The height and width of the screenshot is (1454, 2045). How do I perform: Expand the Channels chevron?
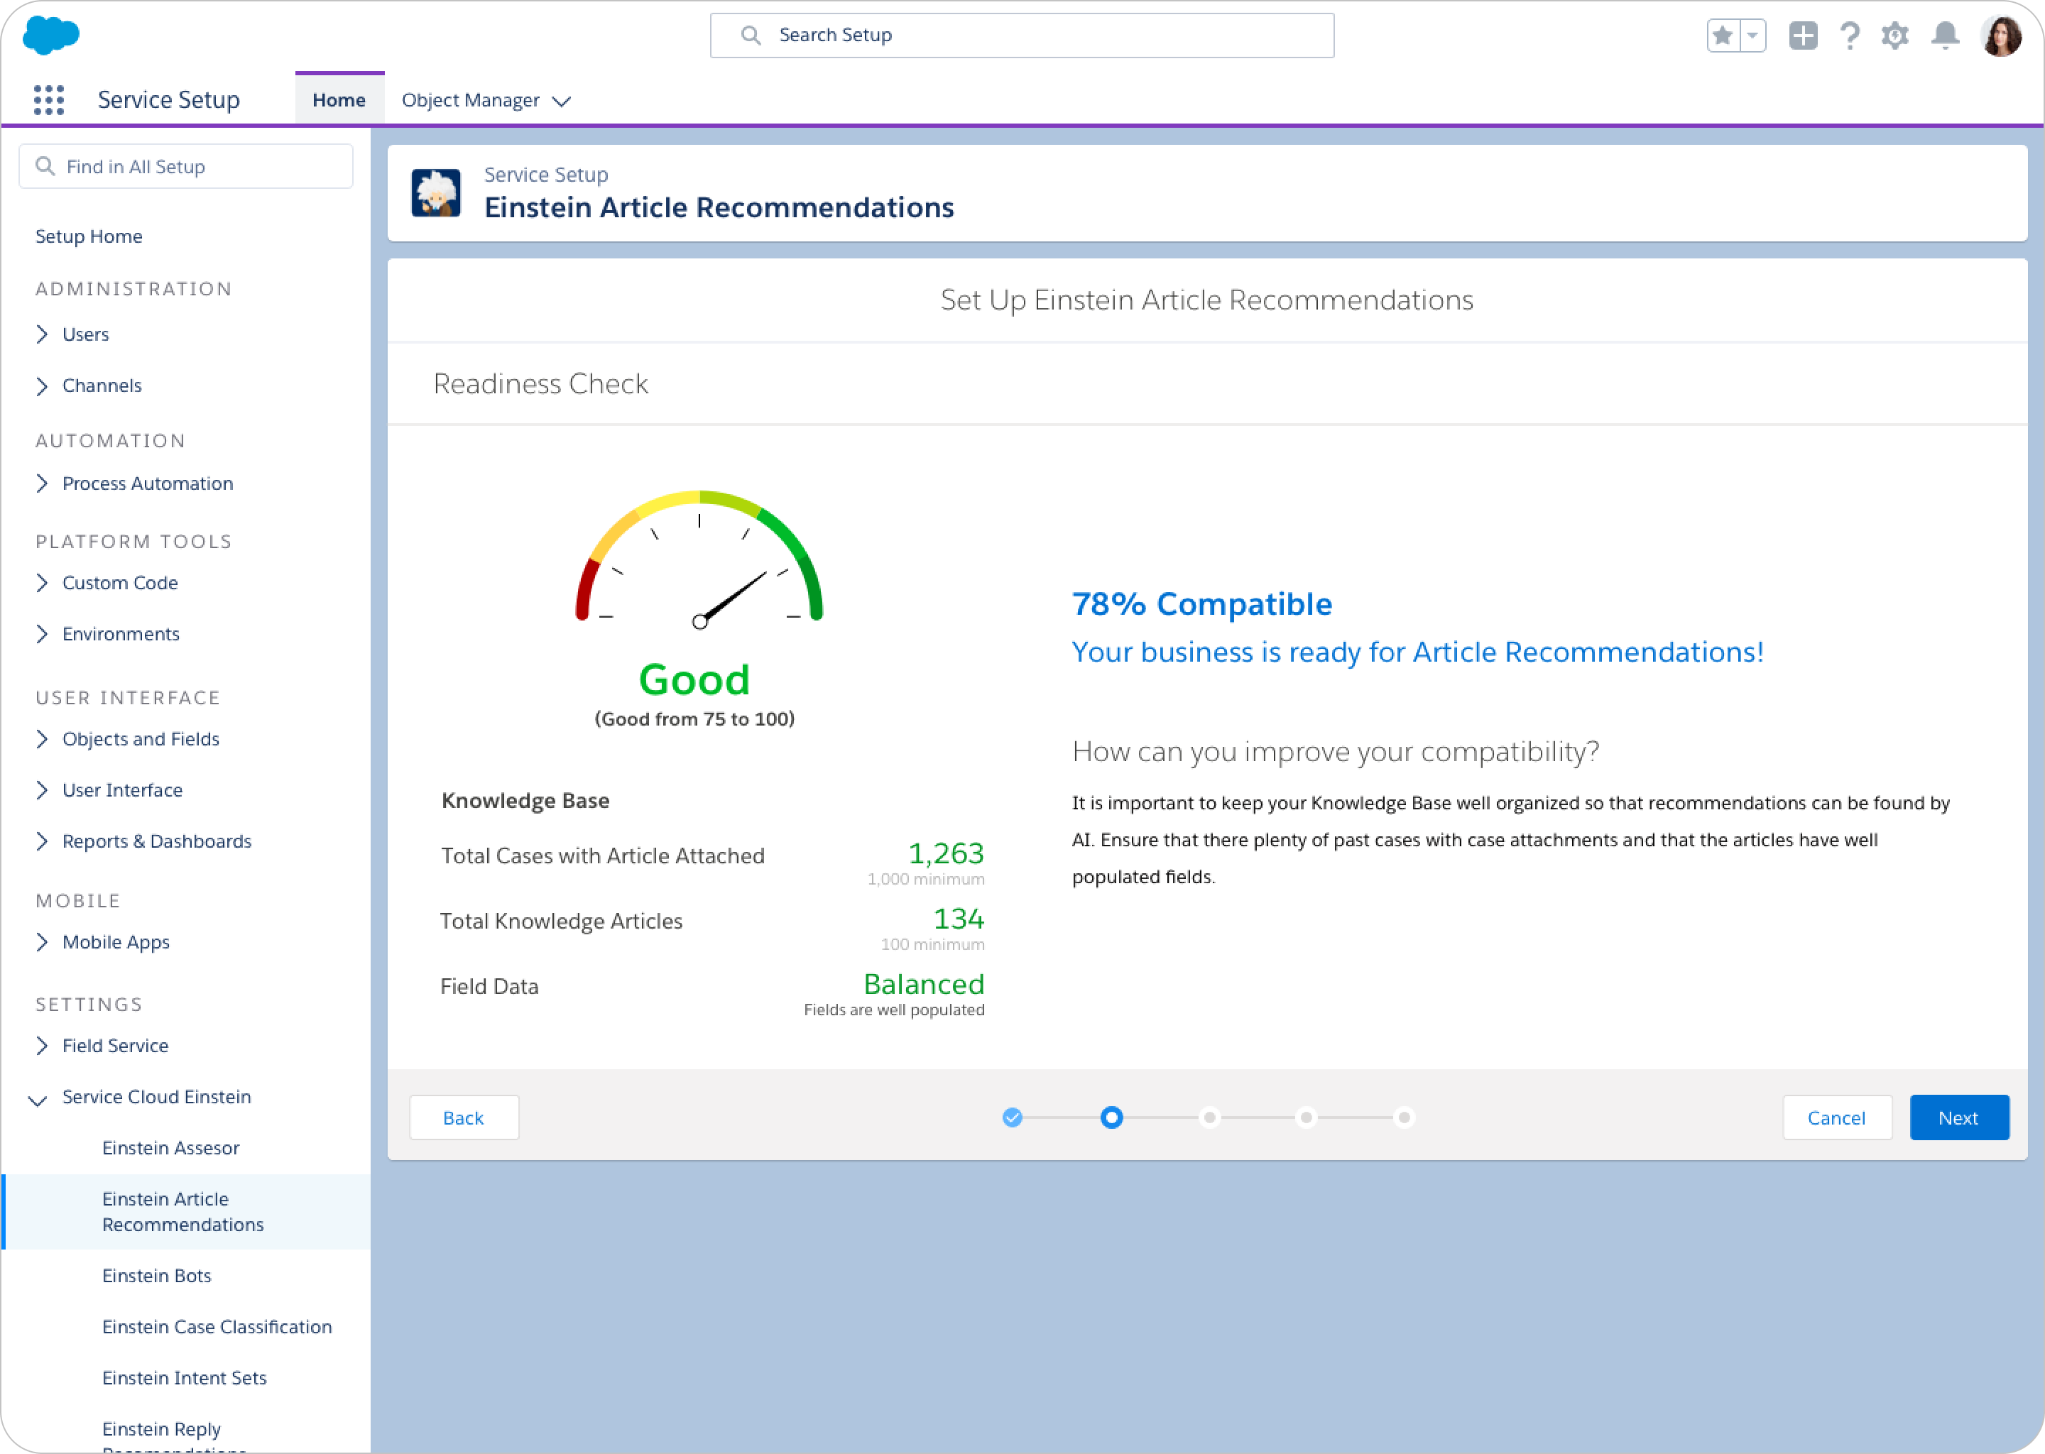[x=41, y=386]
